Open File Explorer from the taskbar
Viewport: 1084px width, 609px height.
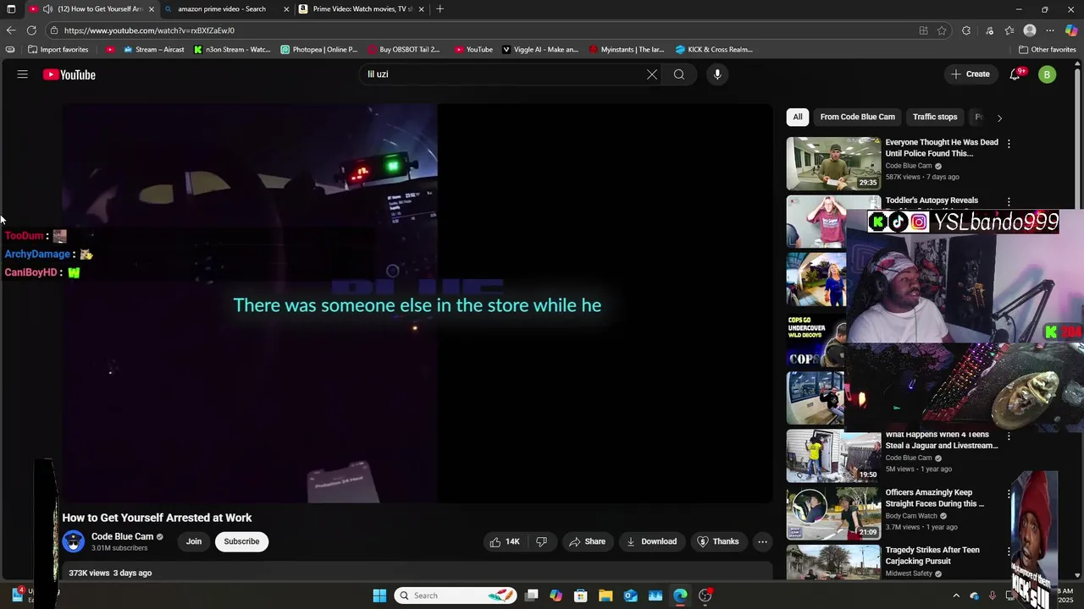606,595
